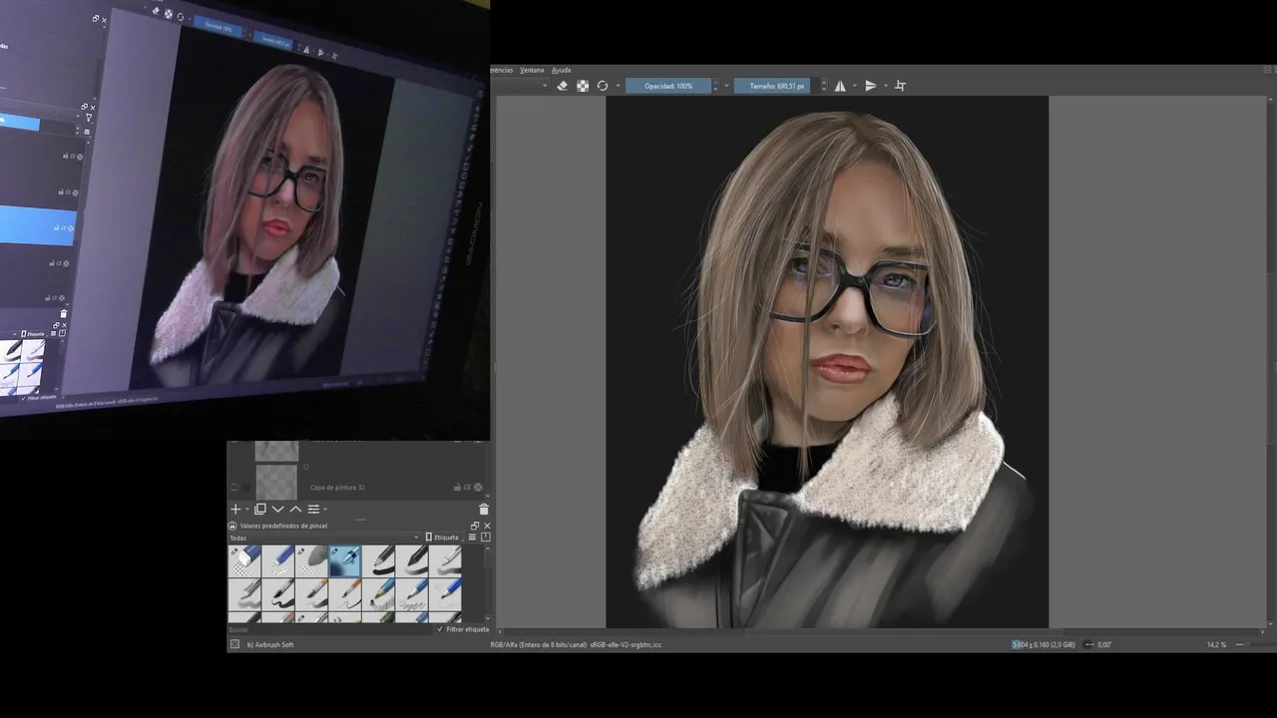Image resolution: width=1277 pixels, height=718 pixels.
Task: Open preset storage resources icon
Action: [486, 538]
